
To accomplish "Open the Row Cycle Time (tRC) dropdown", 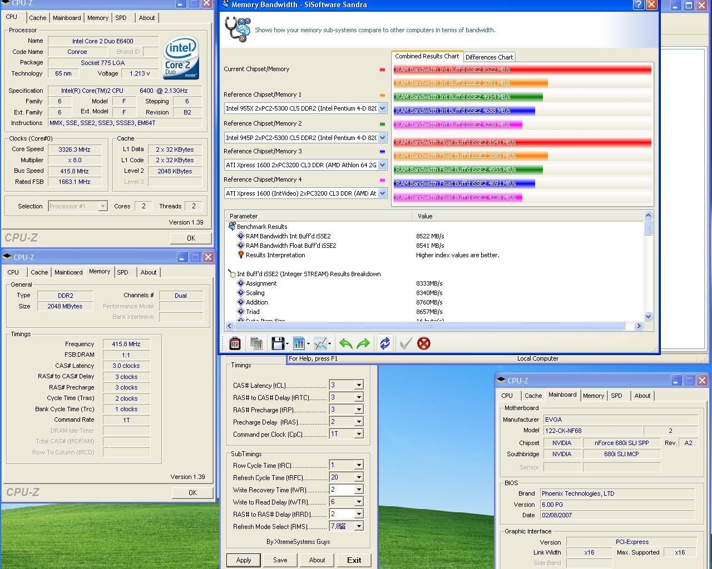I will 359,465.
